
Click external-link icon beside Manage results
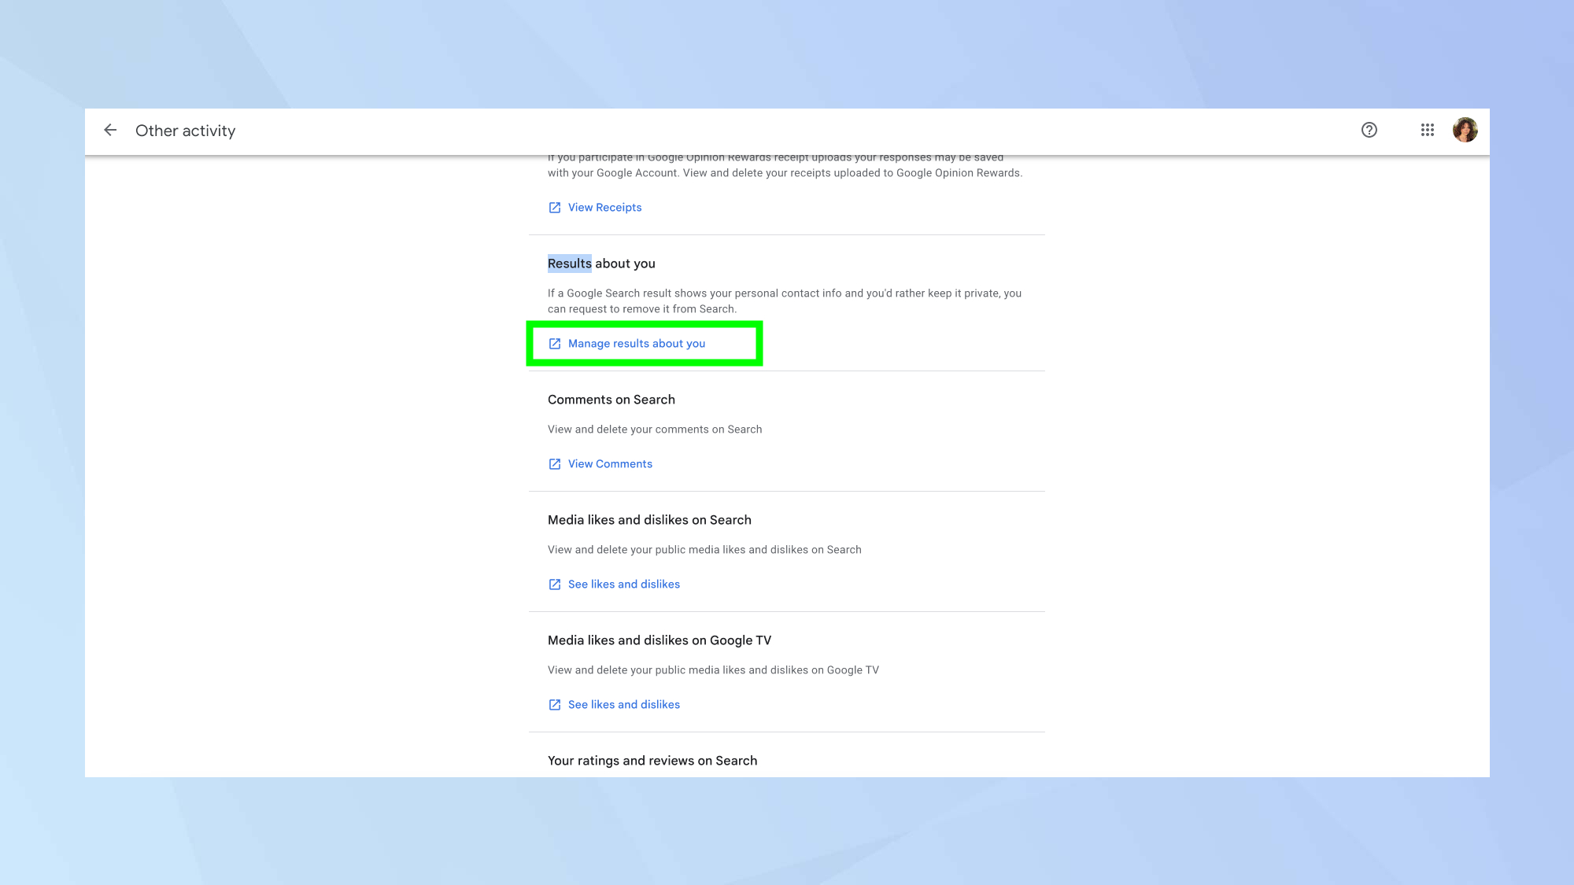555,344
